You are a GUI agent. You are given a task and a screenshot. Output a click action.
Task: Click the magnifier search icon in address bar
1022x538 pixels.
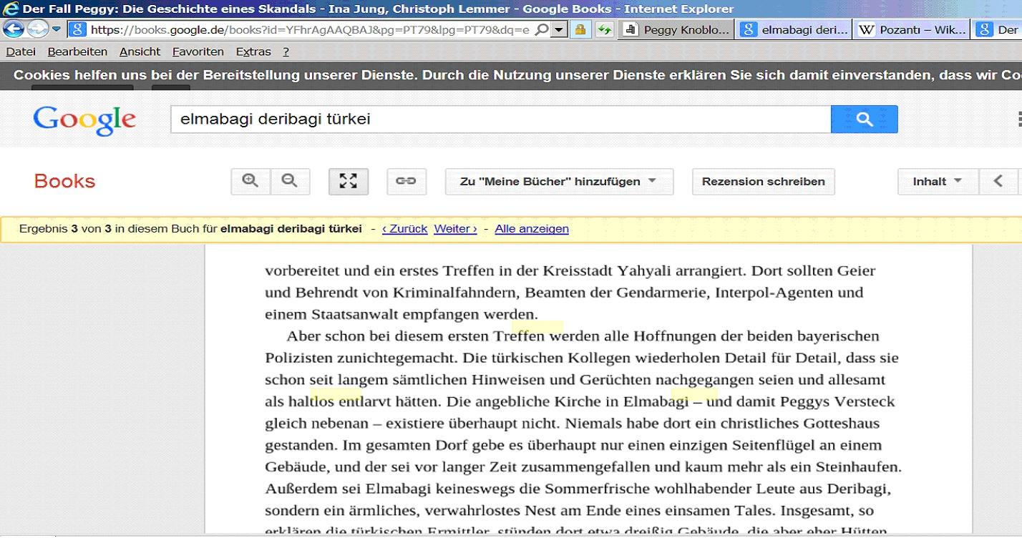pos(542,30)
